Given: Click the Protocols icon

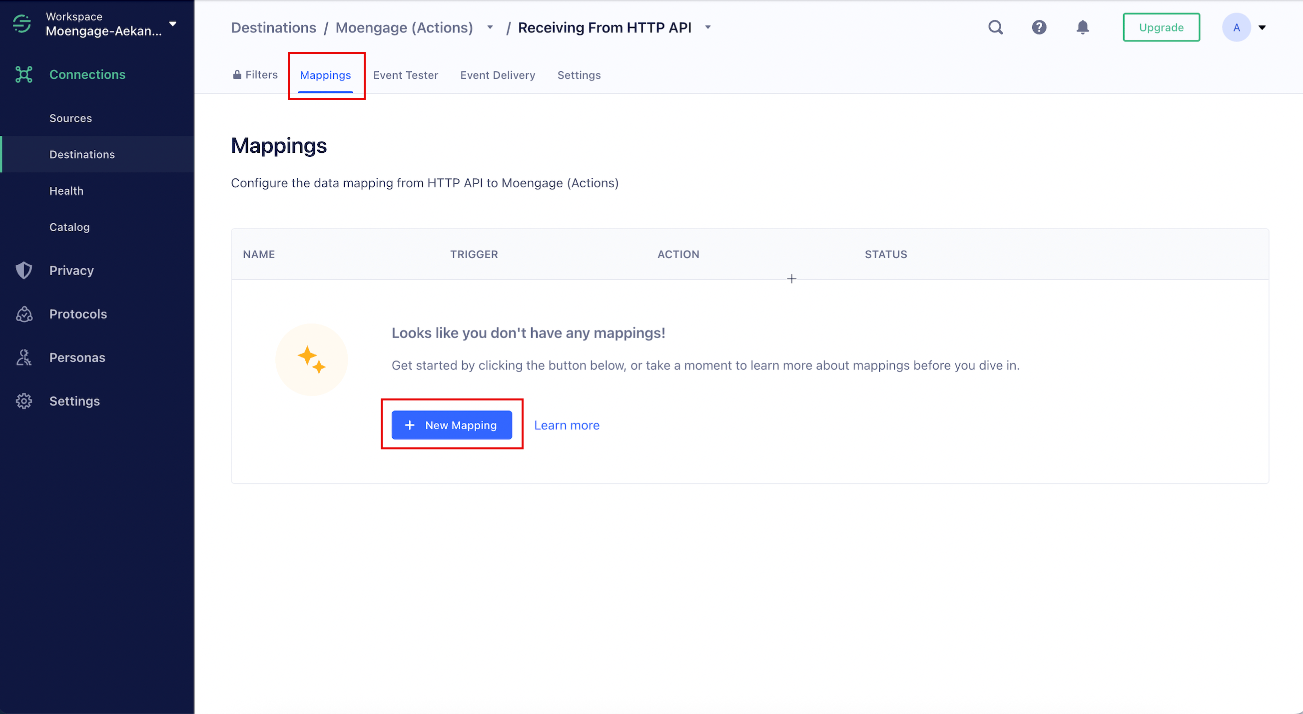Looking at the screenshot, I should tap(24, 314).
